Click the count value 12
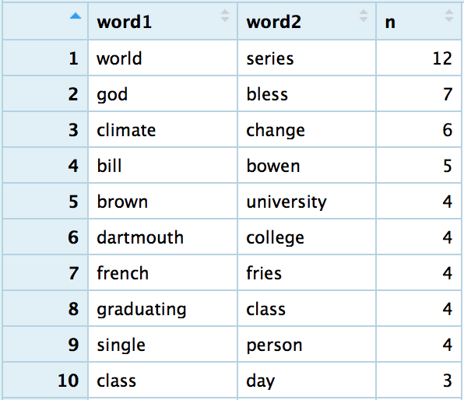This screenshot has height=400, width=464. (x=419, y=58)
